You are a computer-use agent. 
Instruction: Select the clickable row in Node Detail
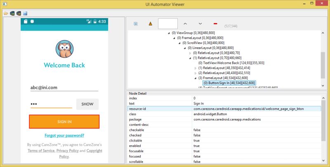224,140
